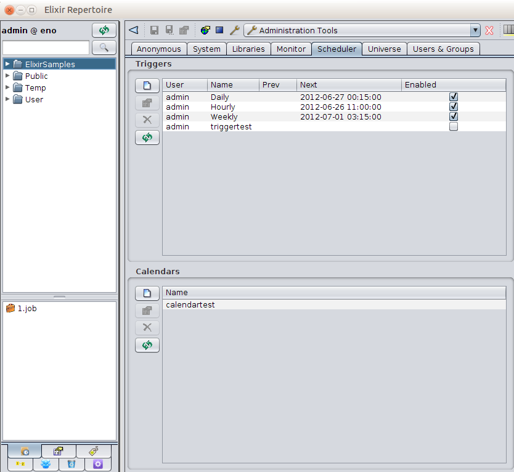514x472 pixels.
Task: Click the repository search input field
Action: click(46, 47)
